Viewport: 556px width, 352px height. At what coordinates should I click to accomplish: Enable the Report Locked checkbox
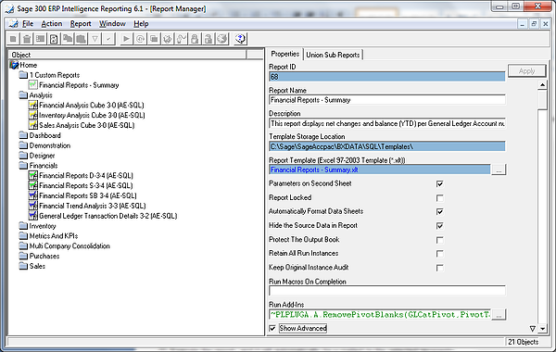pos(439,198)
